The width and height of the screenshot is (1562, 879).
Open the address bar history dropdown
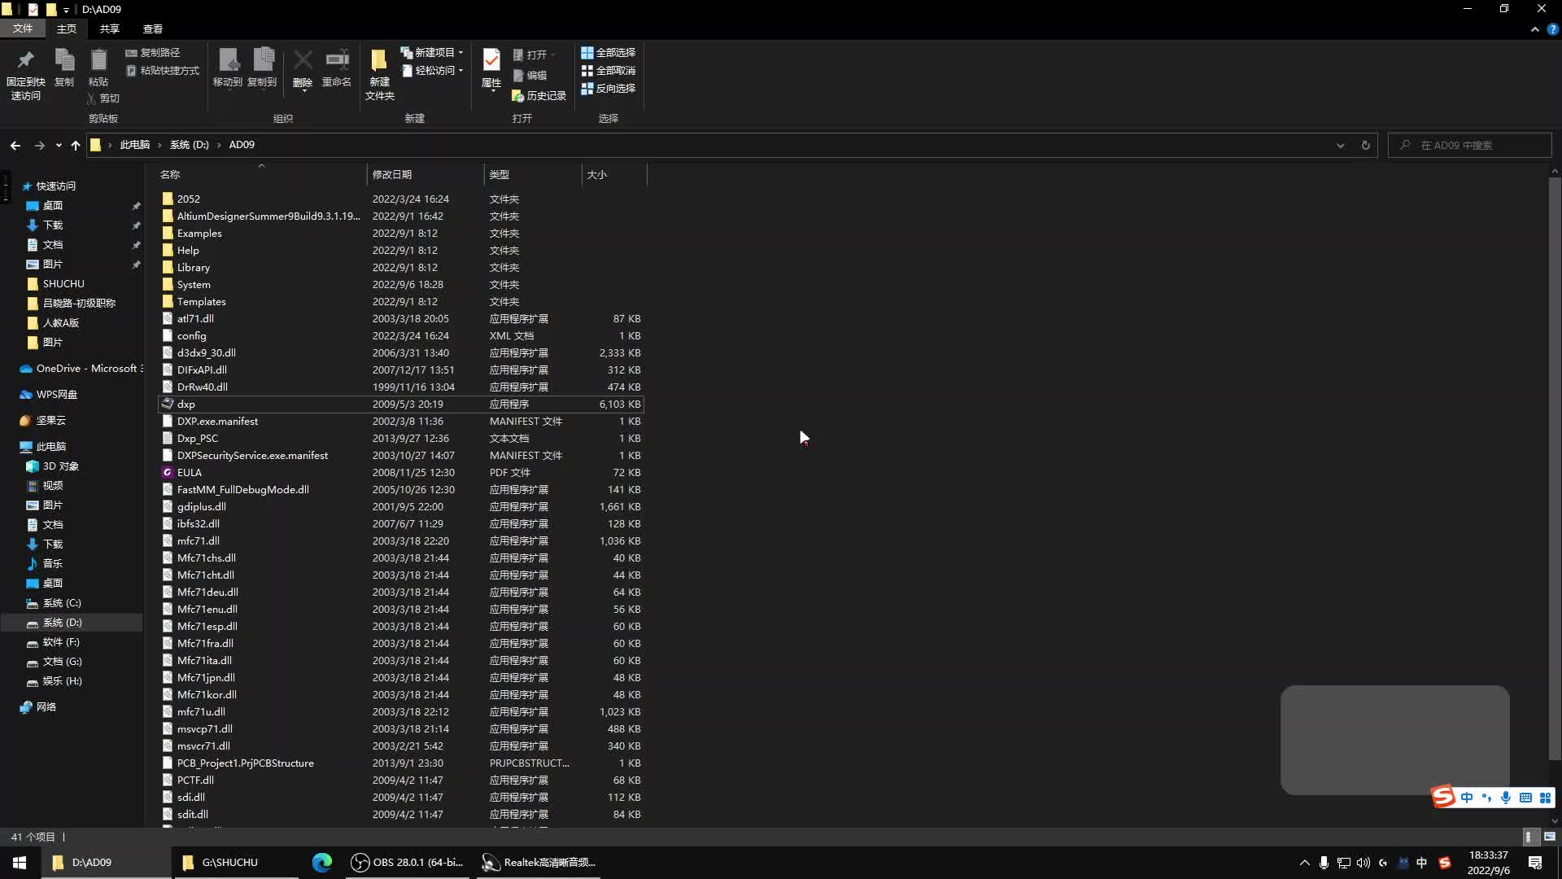[1340, 146]
